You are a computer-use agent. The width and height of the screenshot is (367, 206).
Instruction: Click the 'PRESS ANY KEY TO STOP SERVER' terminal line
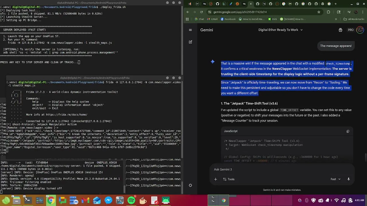40,62
